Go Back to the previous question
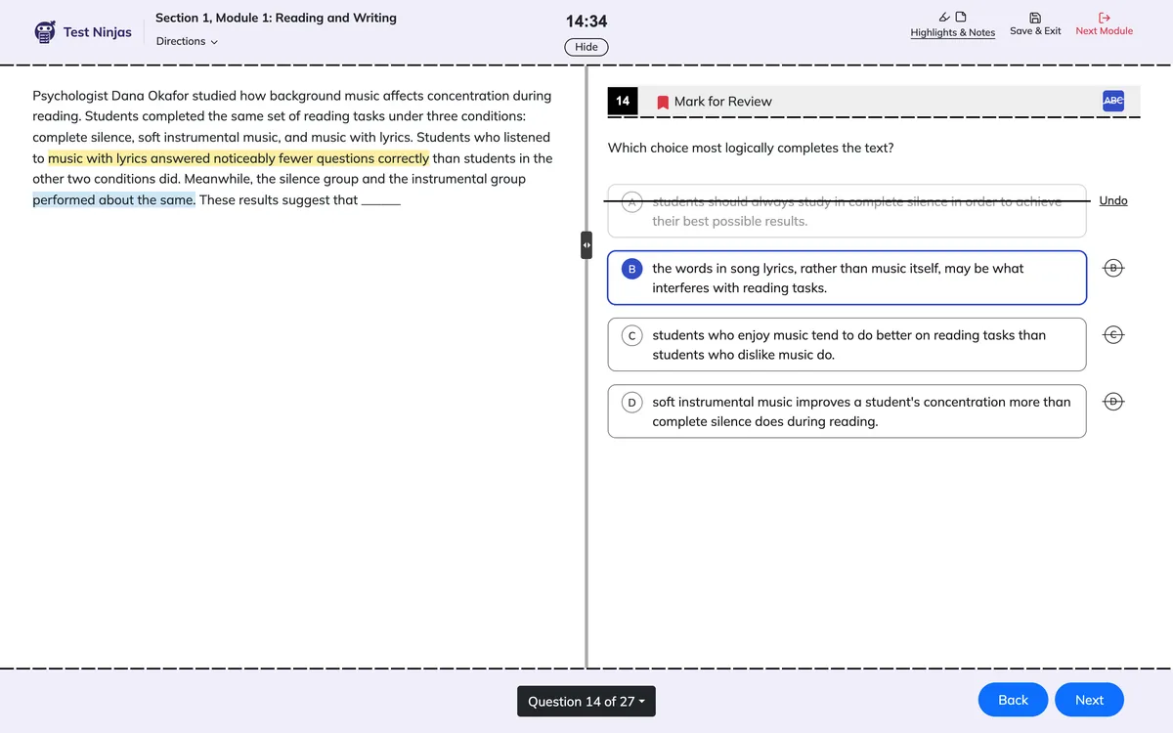The width and height of the screenshot is (1173, 733). point(1013,700)
